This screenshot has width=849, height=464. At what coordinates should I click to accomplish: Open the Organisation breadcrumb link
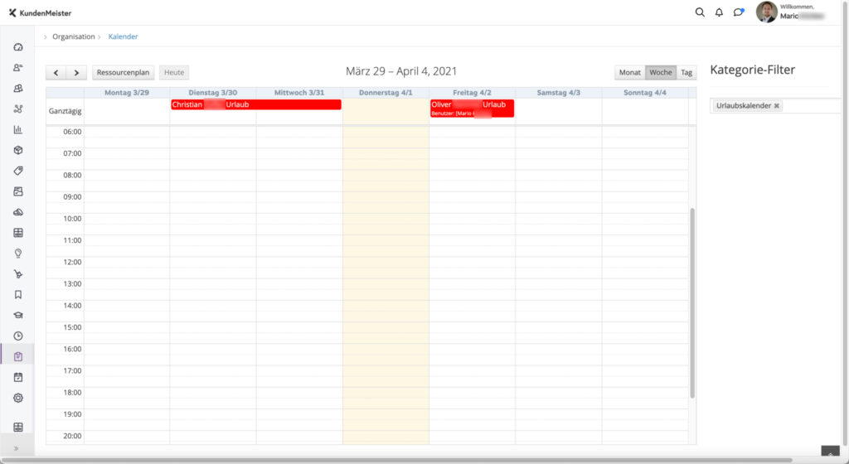pyautogui.click(x=74, y=36)
